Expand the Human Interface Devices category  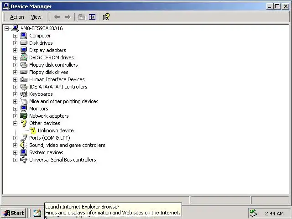tap(15, 79)
